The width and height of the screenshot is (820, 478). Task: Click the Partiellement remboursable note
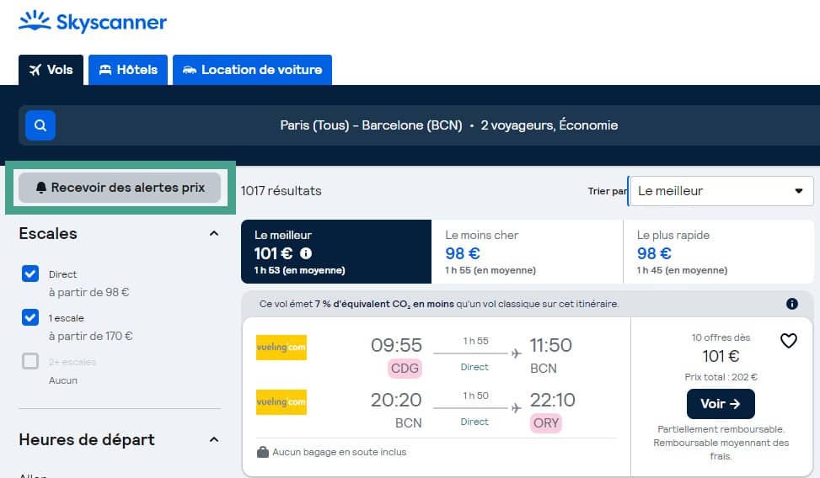tap(721, 443)
